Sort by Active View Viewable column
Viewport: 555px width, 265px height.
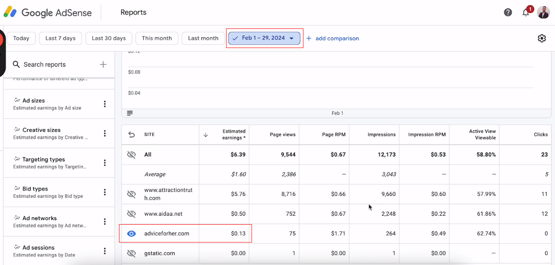[482, 135]
